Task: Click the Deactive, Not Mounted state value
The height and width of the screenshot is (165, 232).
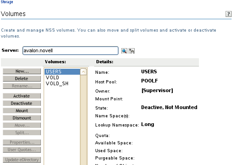Action: click(x=169, y=107)
